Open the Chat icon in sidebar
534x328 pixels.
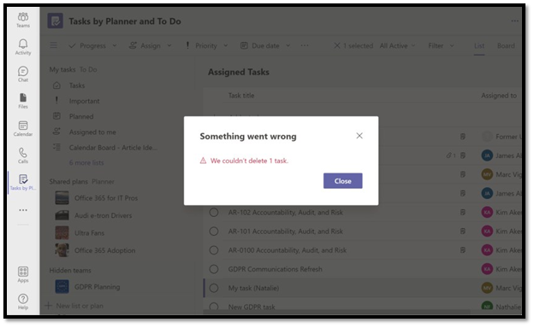[23, 74]
